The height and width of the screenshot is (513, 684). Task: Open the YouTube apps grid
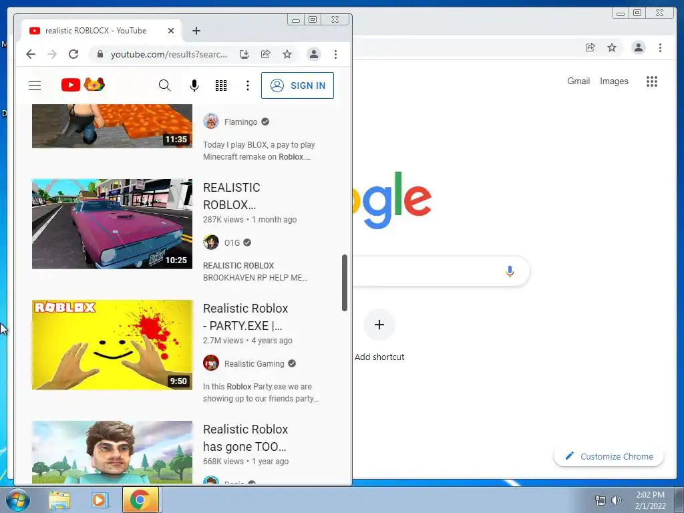coord(220,85)
